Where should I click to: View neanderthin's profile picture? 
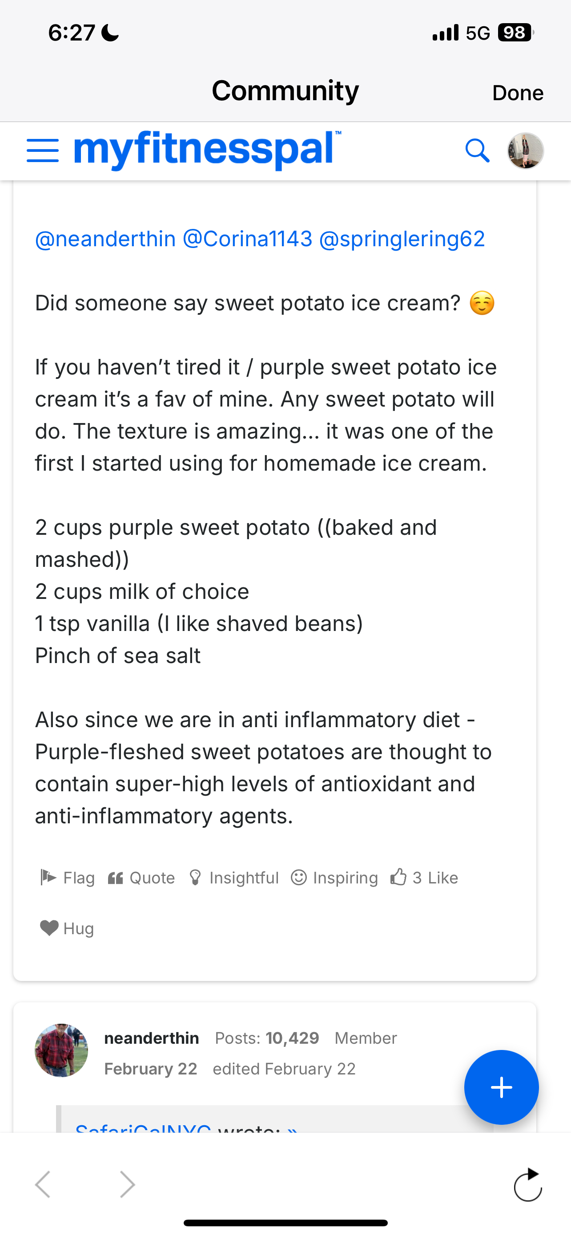pyautogui.click(x=61, y=1050)
